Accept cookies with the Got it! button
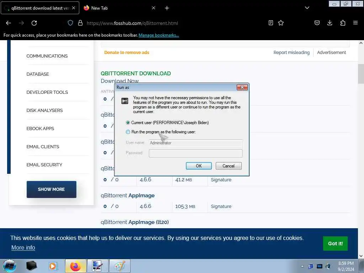The image size is (364, 273). [335, 243]
